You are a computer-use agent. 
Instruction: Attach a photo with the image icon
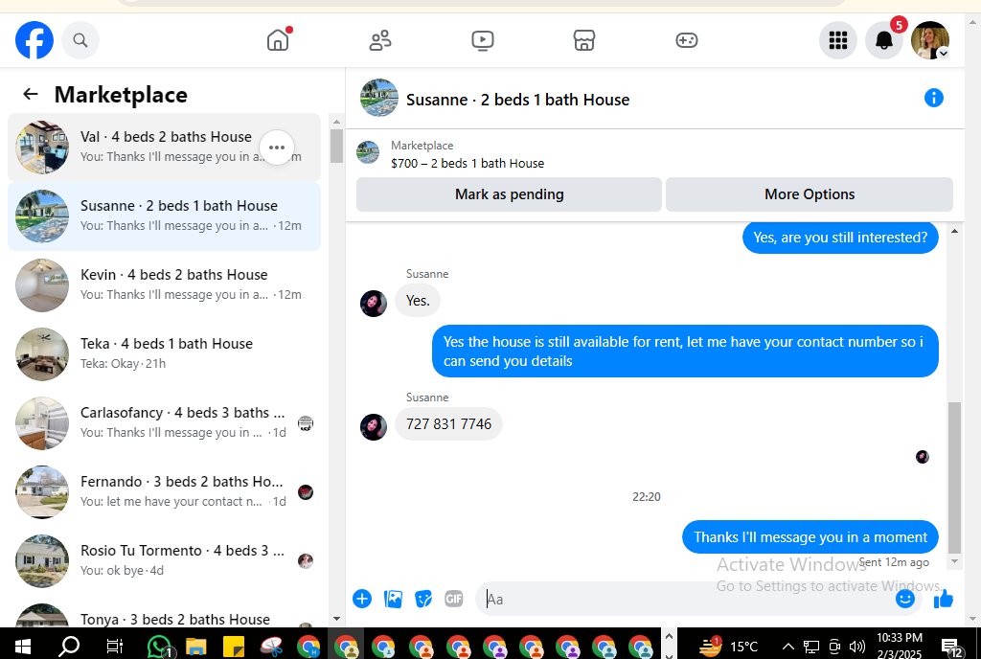[x=393, y=599]
